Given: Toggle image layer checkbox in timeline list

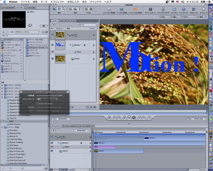Looking at the screenshot, I should click(x=52, y=151).
